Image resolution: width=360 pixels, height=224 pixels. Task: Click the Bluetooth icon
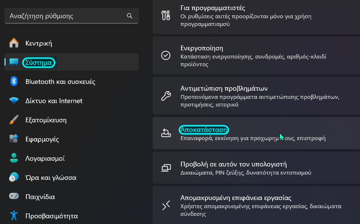(14, 81)
